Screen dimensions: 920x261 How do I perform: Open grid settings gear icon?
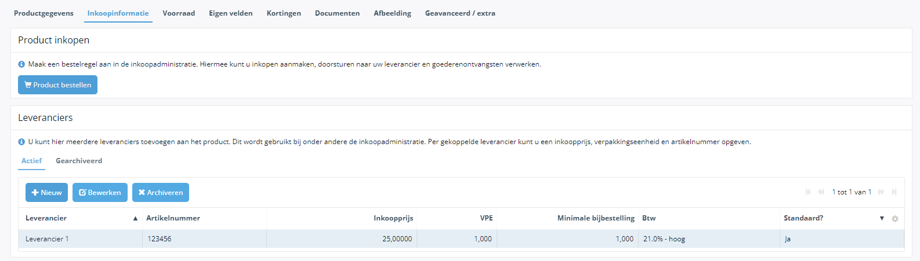pyautogui.click(x=895, y=219)
